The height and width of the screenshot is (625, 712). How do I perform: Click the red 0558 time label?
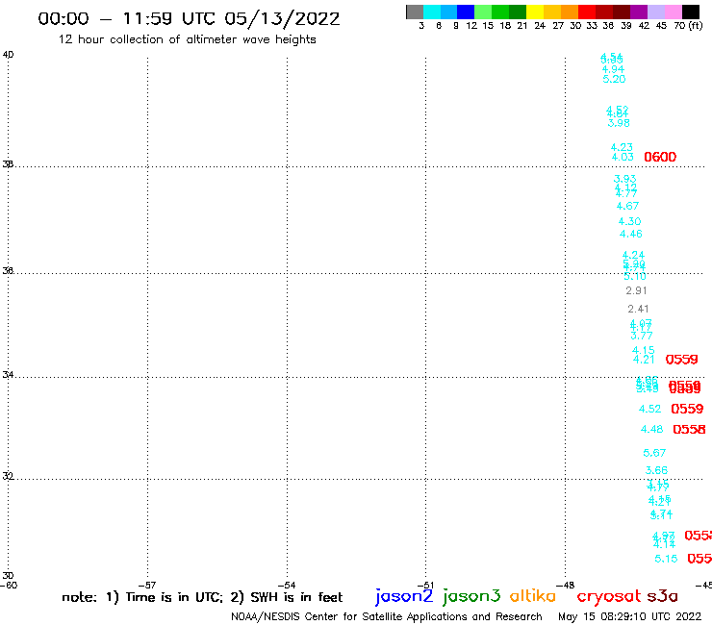click(x=689, y=430)
